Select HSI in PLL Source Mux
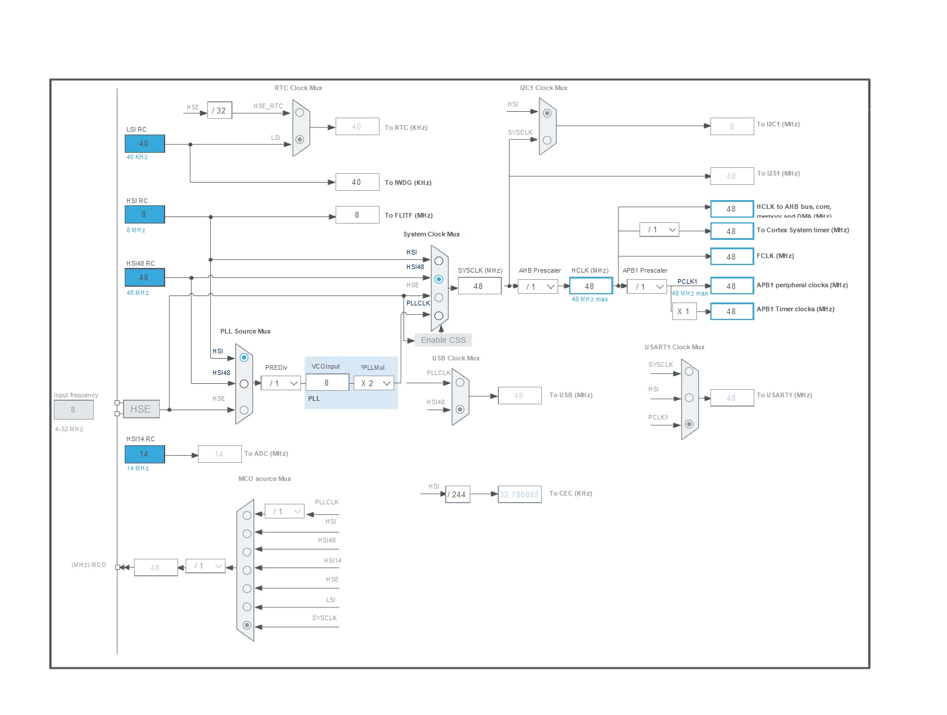 244,357
